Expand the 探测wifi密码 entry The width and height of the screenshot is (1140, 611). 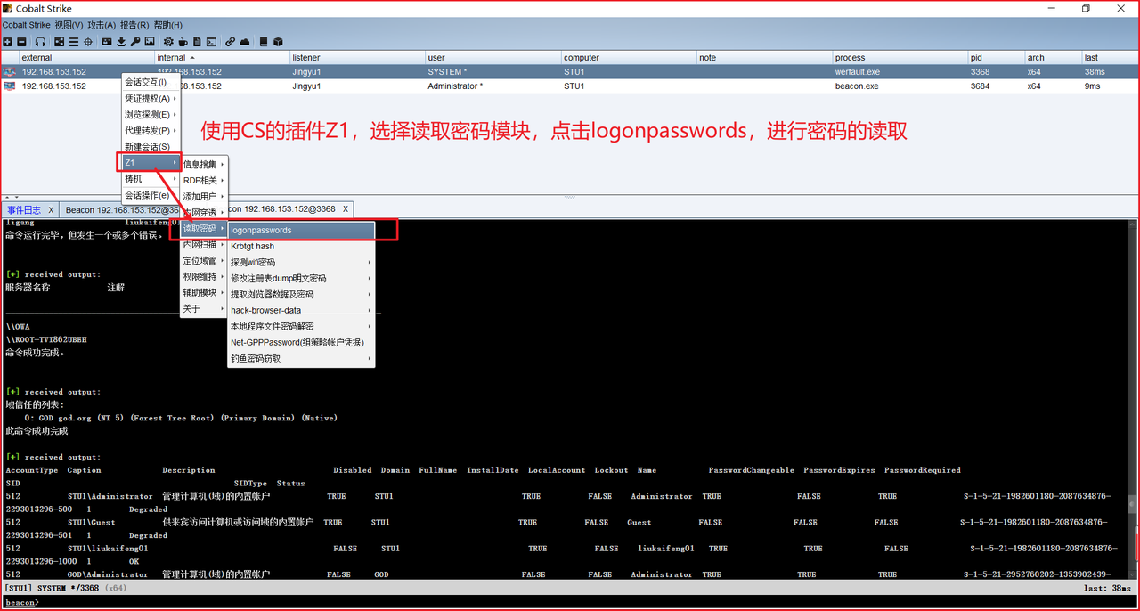point(301,262)
